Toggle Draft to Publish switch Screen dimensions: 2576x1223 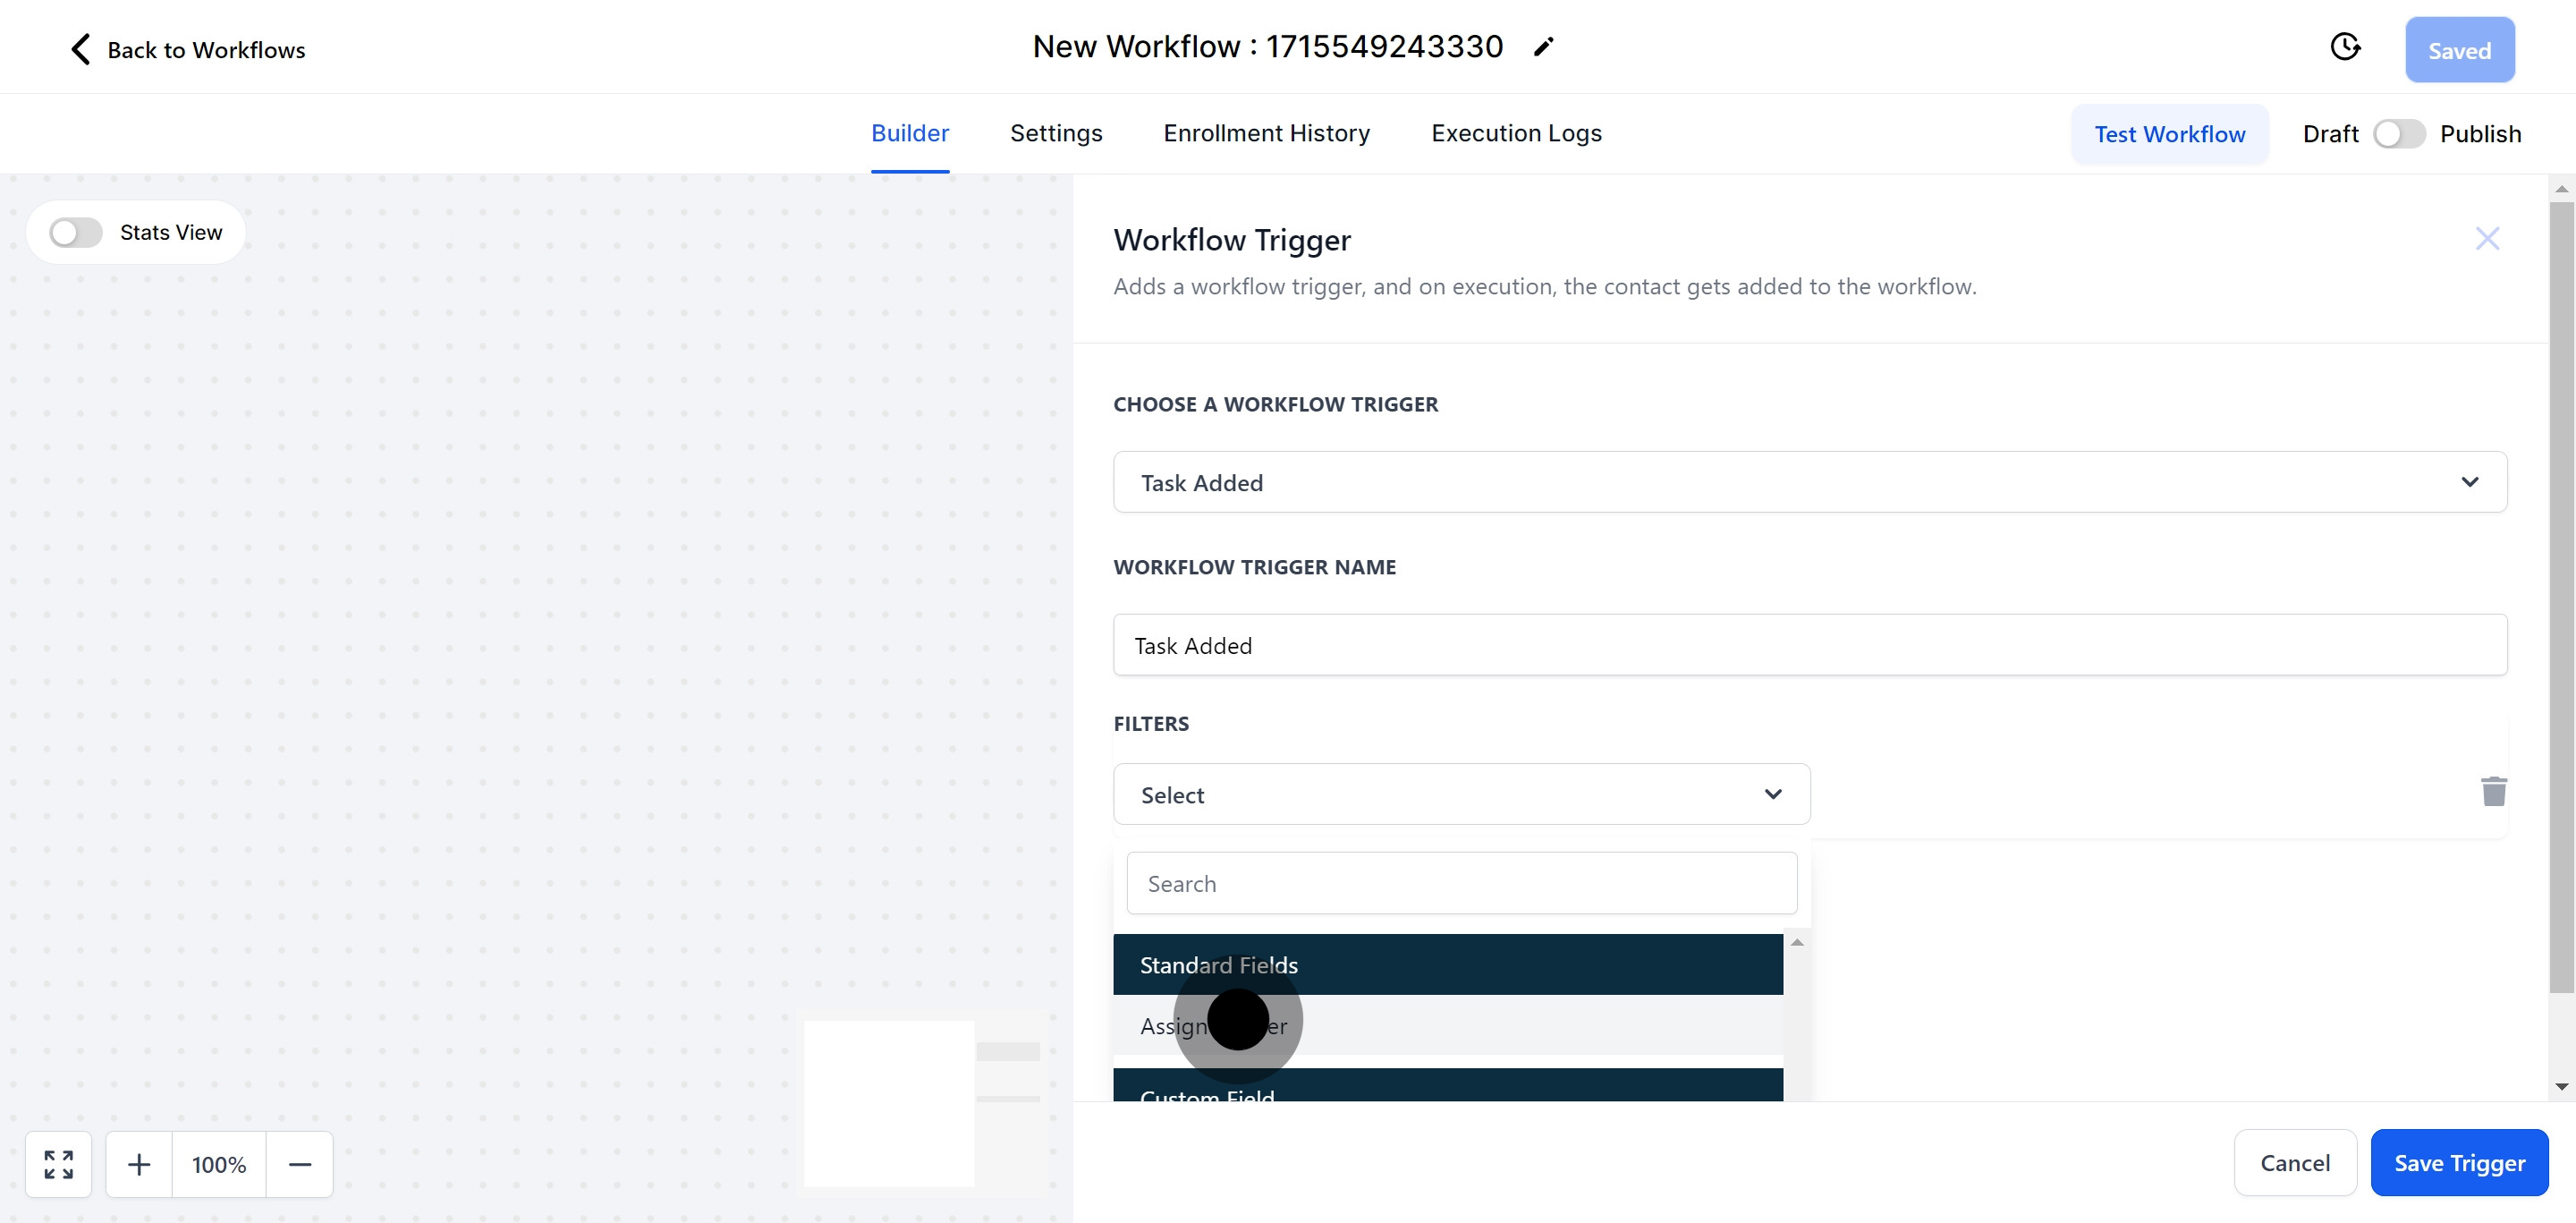pyautogui.click(x=2398, y=134)
